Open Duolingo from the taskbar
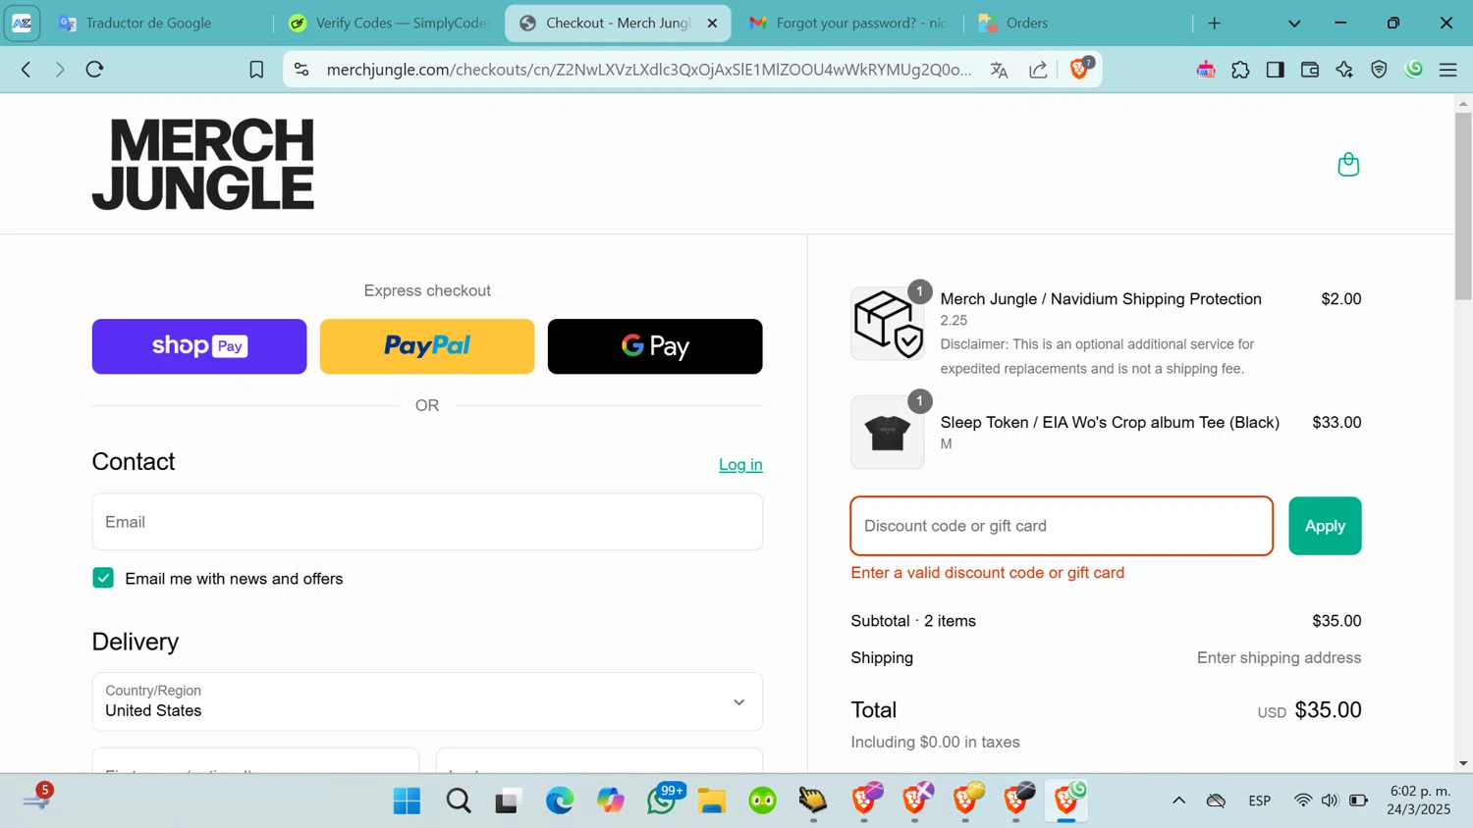The width and height of the screenshot is (1473, 828). [x=763, y=801]
